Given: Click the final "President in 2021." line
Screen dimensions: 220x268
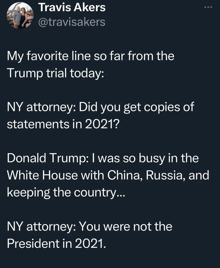Looking at the screenshot, I should (56, 243).
